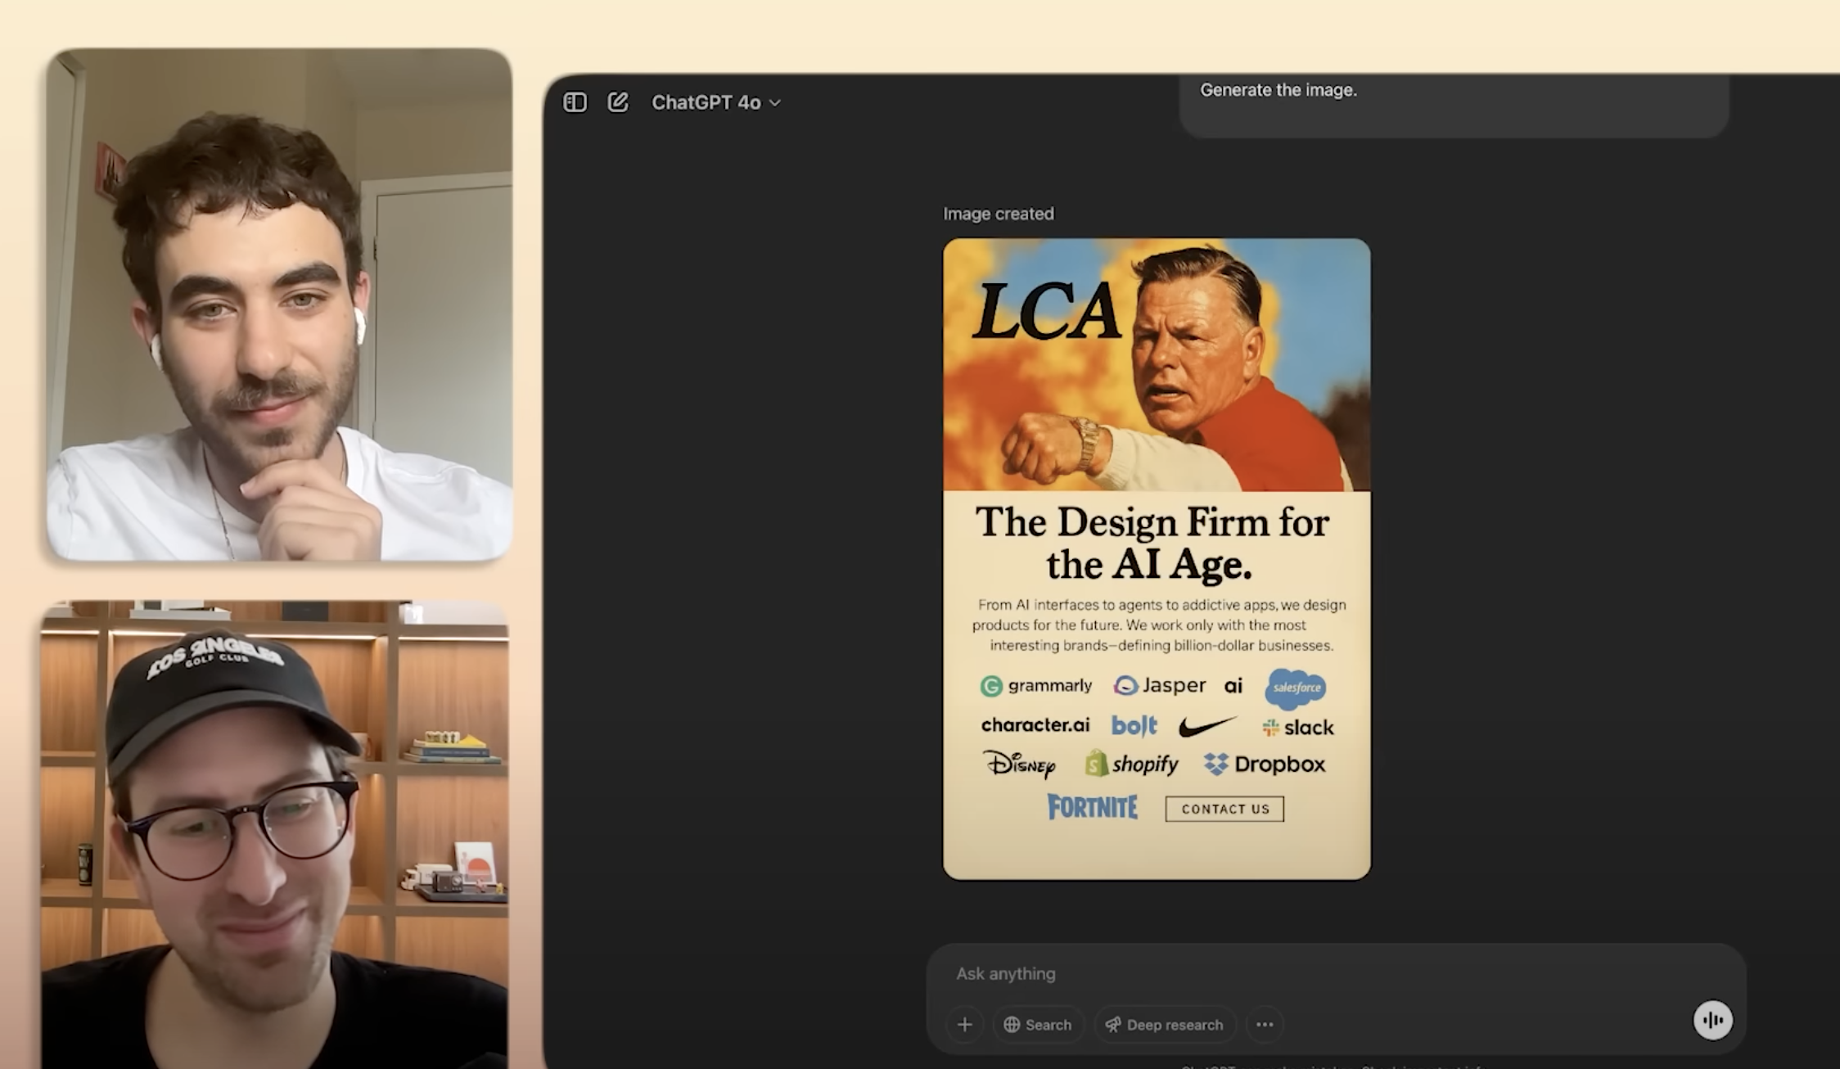Start a new chat with the compose icon

(618, 102)
